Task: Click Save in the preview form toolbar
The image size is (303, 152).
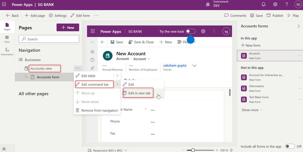Action: 117,42
